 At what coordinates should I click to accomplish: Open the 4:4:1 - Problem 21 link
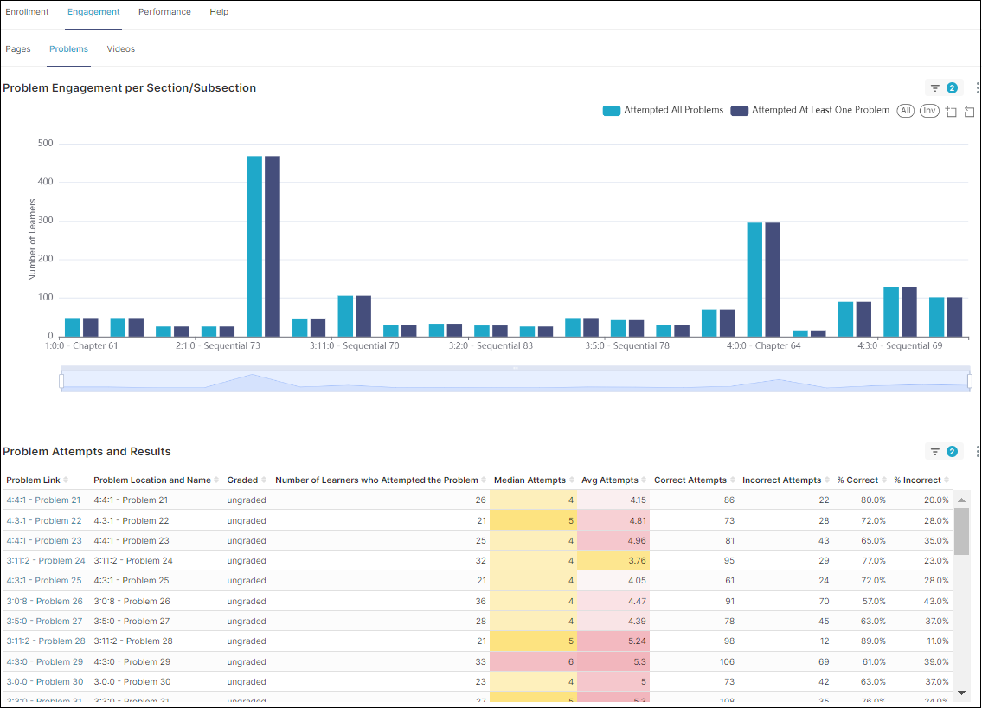tap(43, 500)
